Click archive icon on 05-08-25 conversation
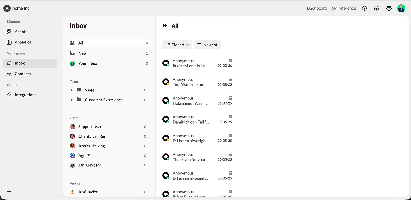 (230, 79)
